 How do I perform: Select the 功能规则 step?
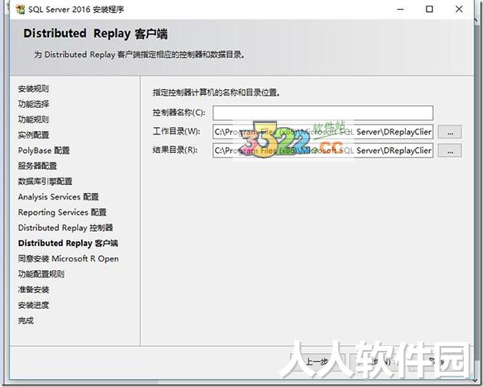33,119
